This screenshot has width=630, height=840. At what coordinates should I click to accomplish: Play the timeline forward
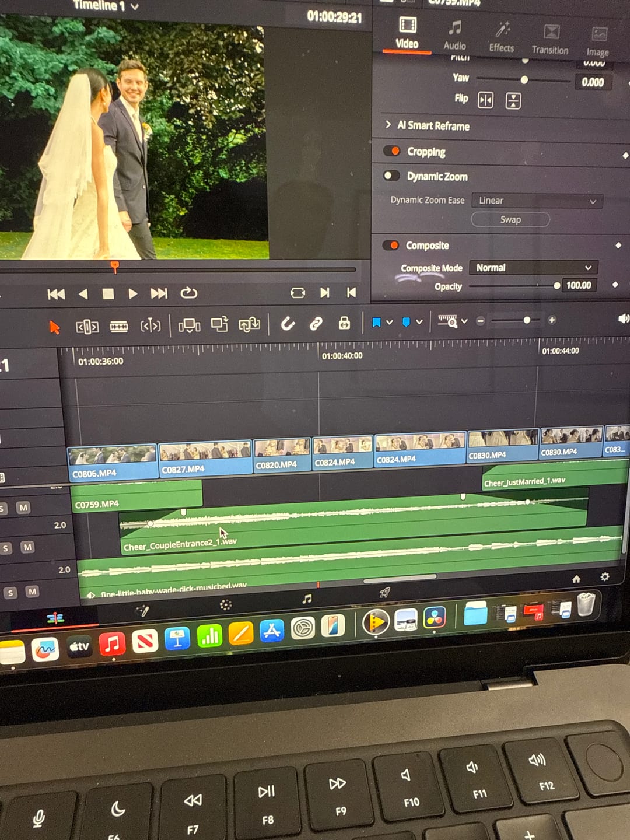pyautogui.click(x=132, y=293)
